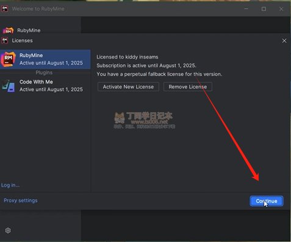Click the Plugins section header

tap(44, 73)
